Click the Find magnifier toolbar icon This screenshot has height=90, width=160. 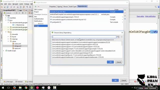coord(27,7)
